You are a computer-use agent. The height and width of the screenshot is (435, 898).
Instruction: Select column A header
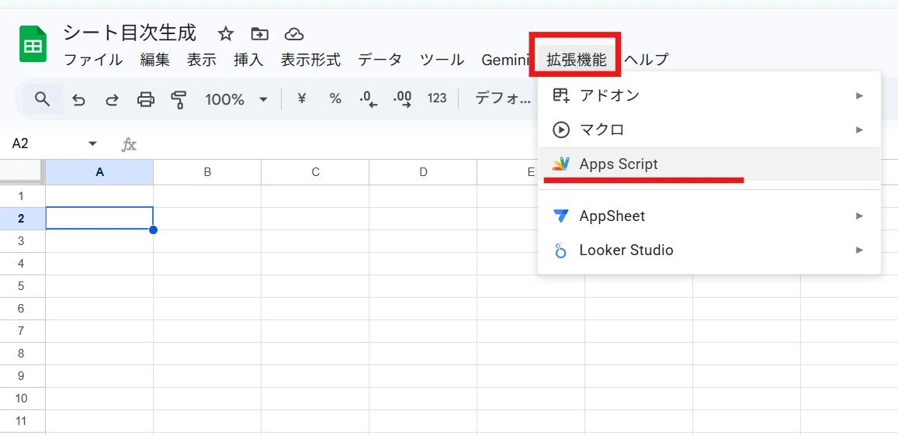[x=99, y=171]
